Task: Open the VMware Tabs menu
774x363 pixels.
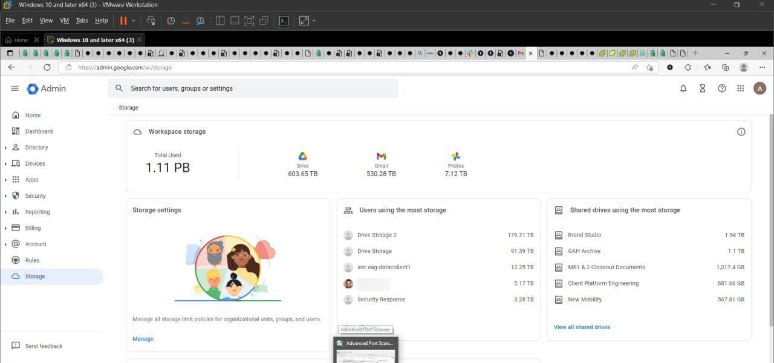Action: (82, 21)
